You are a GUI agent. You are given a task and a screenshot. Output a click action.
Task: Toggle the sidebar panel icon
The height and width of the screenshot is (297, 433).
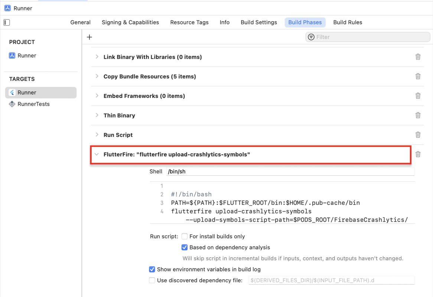[x=7, y=22]
